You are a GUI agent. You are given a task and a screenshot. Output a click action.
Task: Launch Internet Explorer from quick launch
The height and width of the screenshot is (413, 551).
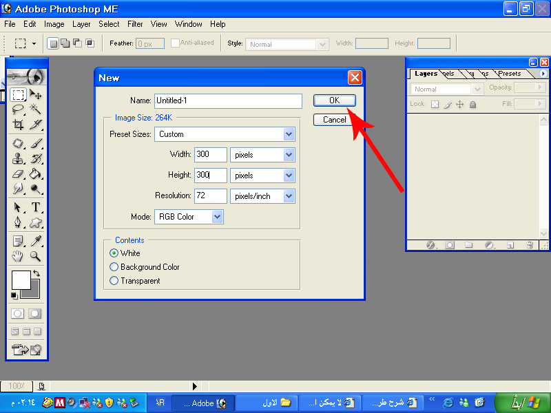[x=448, y=403]
